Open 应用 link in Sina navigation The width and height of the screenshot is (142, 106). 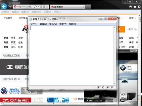coord(131,47)
